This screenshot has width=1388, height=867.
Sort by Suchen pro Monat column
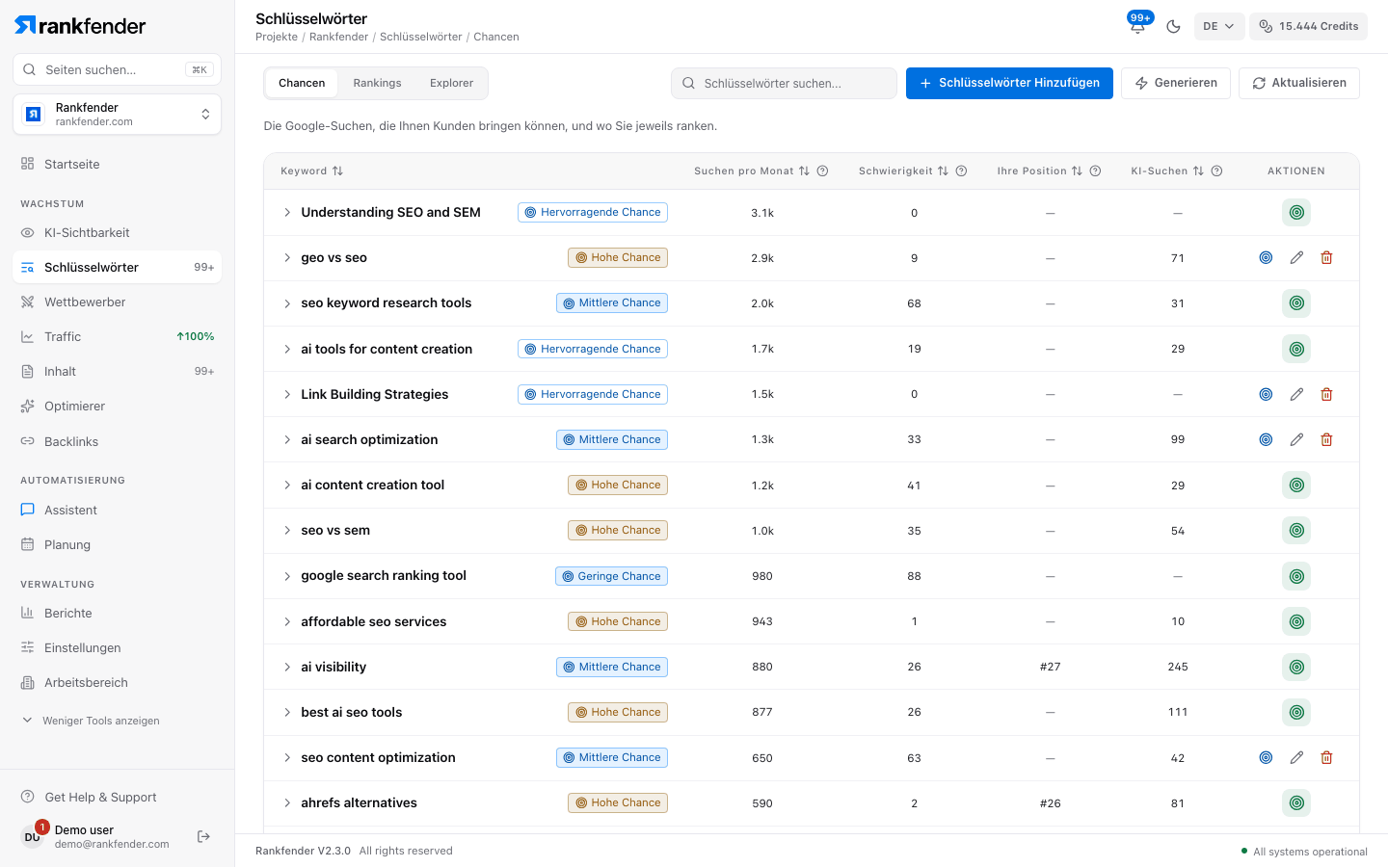point(752,171)
